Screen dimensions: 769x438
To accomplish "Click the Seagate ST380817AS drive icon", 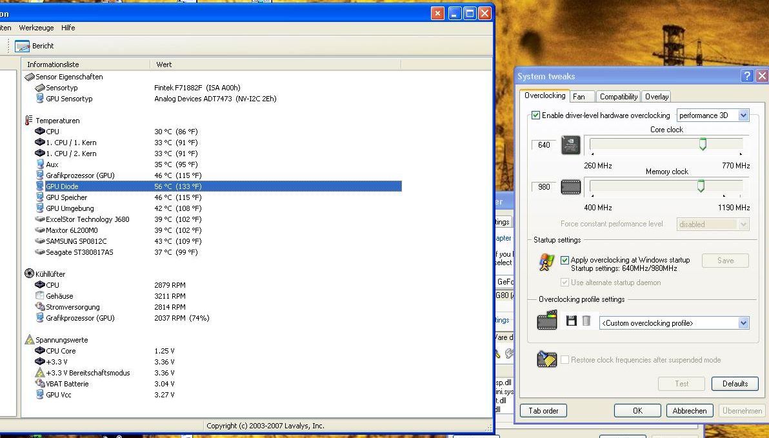I will point(40,252).
